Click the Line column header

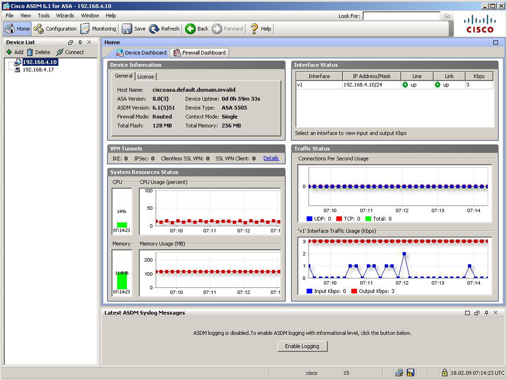pyautogui.click(x=417, y=76)
